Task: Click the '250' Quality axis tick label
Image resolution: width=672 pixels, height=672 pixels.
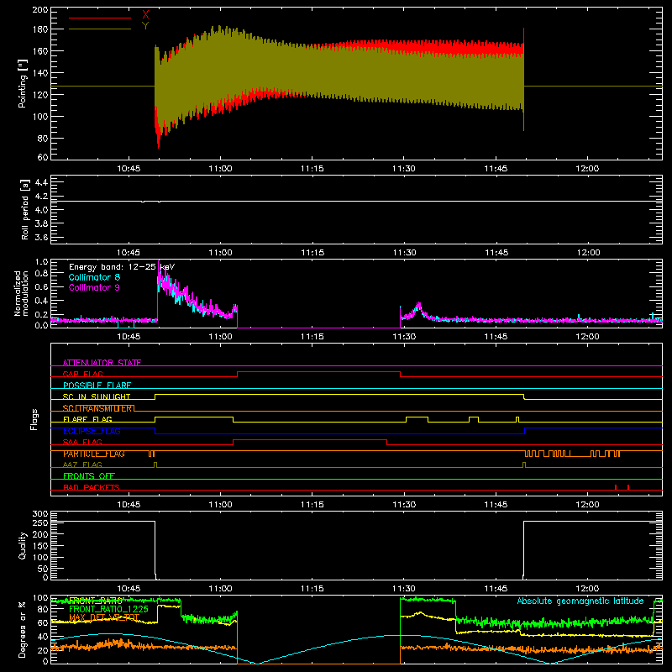Action: (x=39, y=522)
